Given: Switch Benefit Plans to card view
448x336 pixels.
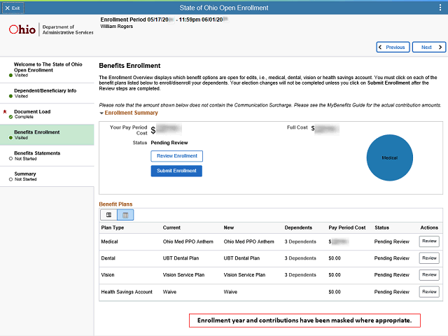Looking at the screenshot, I should pyautogui.click(x=108, y=215).
